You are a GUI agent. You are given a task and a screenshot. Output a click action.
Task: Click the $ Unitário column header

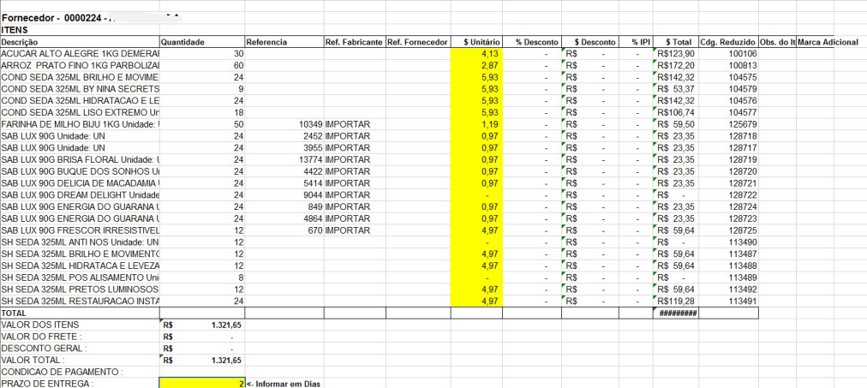[x=476, y=41]
